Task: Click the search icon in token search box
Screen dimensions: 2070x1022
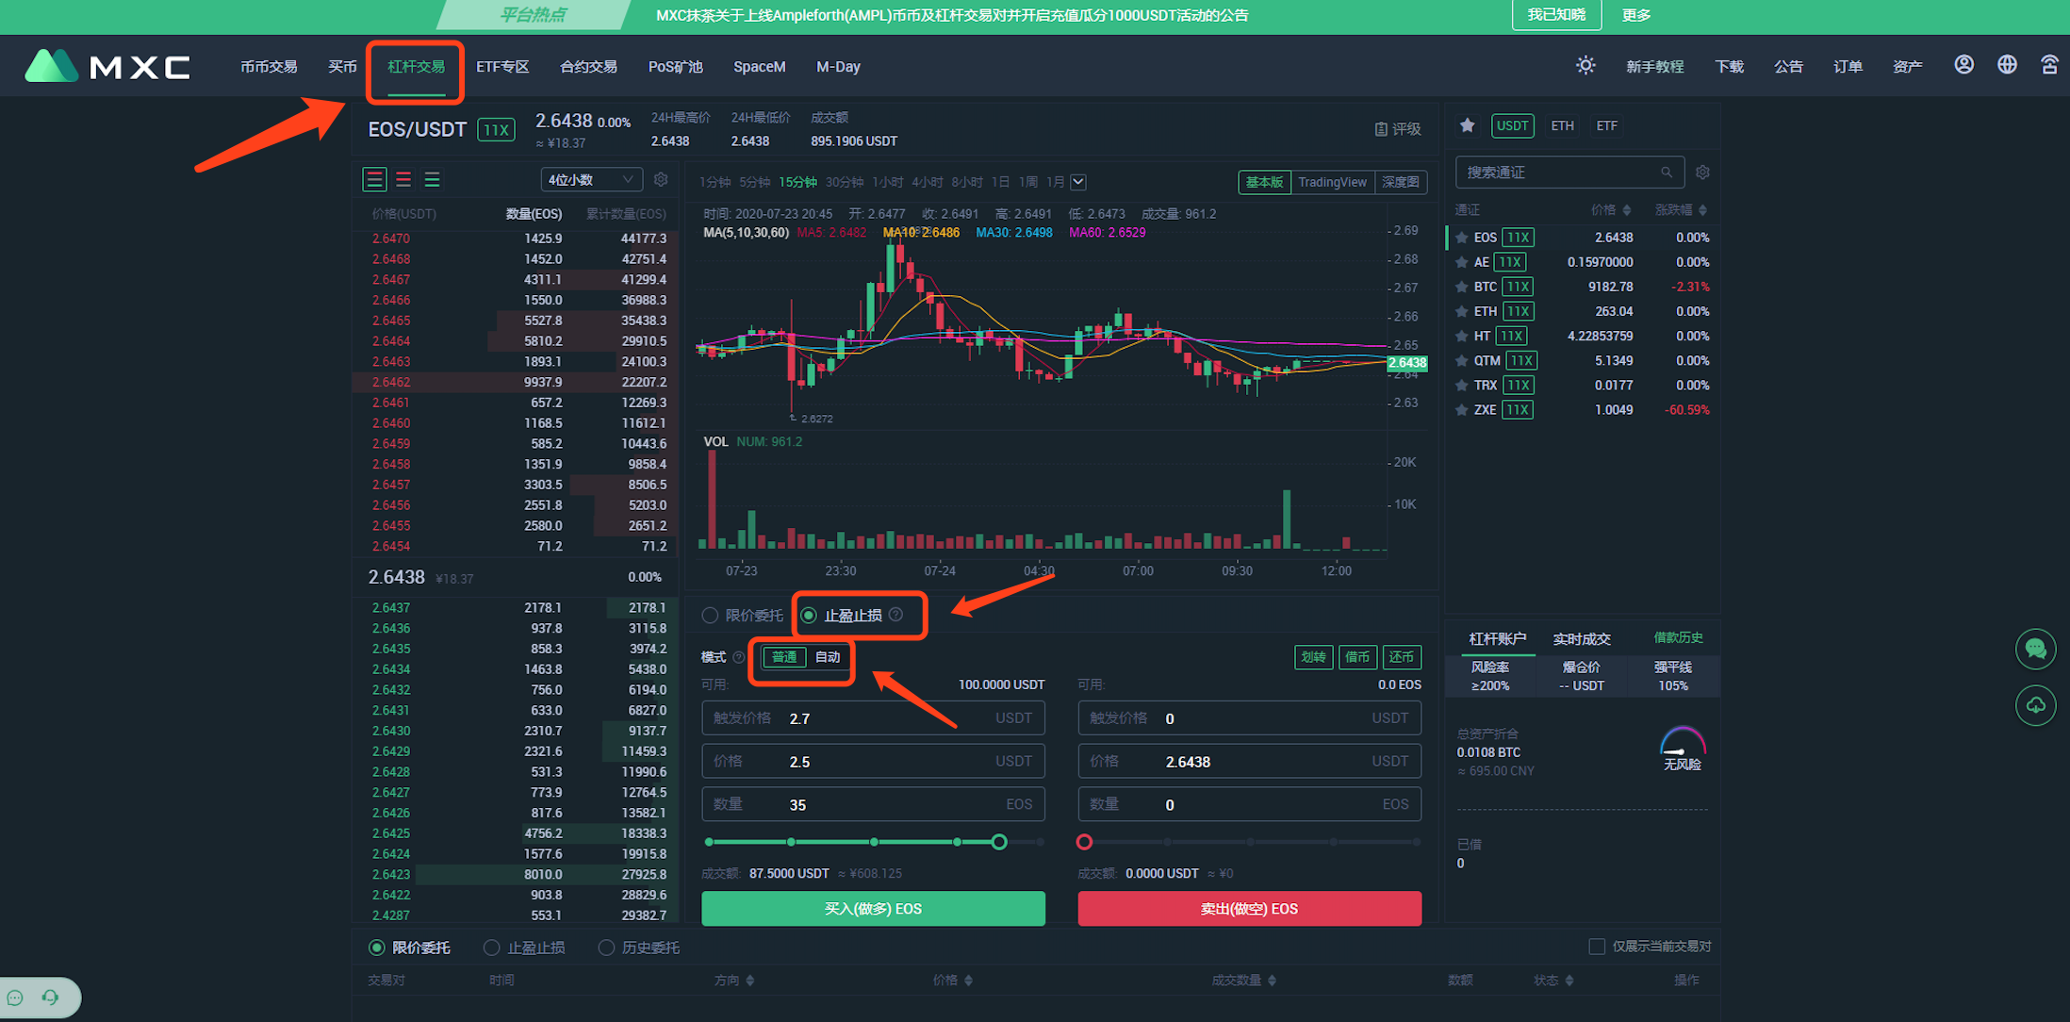Action: [x=1666, y=173]
